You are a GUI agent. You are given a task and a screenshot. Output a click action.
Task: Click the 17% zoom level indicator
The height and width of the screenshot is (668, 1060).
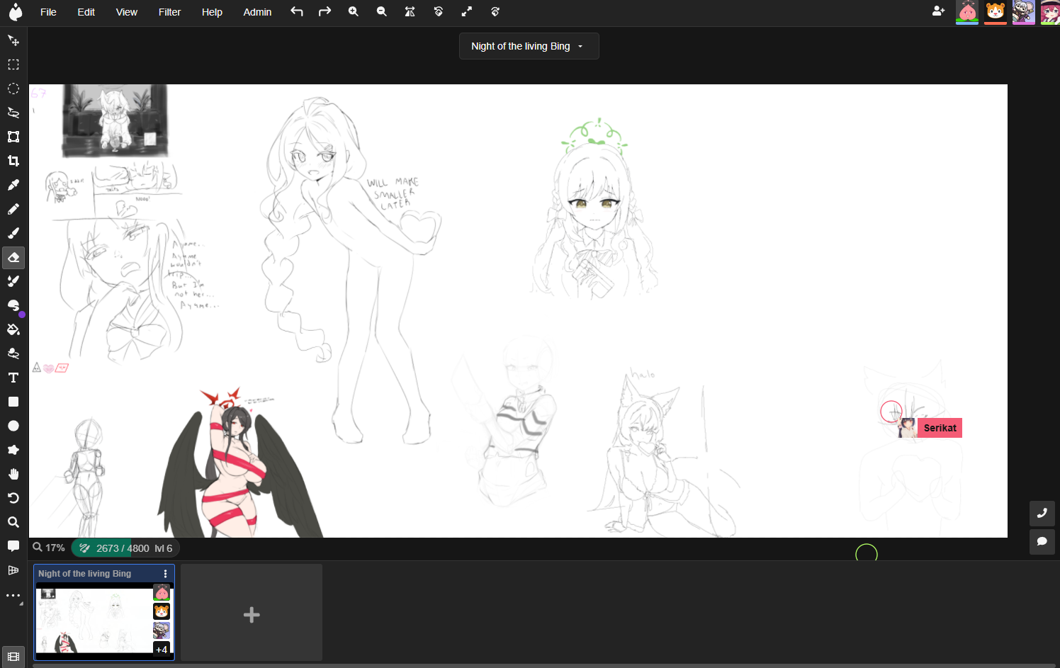(x=49, y=548)
